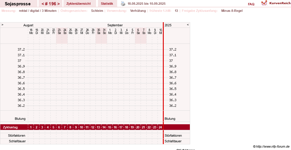Screen dimensions: 291x150
Task: Click the Schleim estrogen sign value
Action: point(97,11)
